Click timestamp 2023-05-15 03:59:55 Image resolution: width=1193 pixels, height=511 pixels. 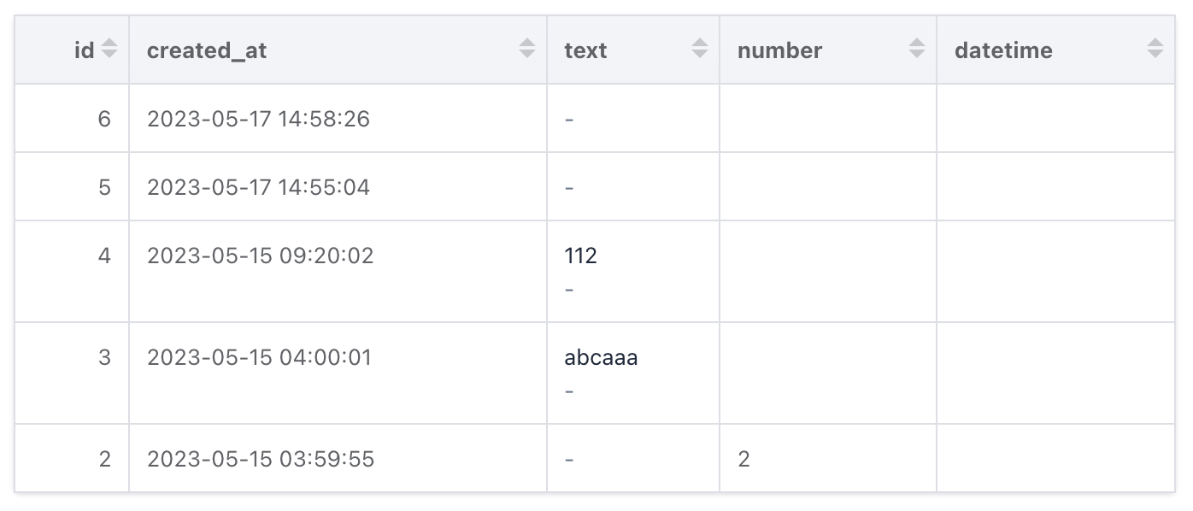(x=261, y=459)
